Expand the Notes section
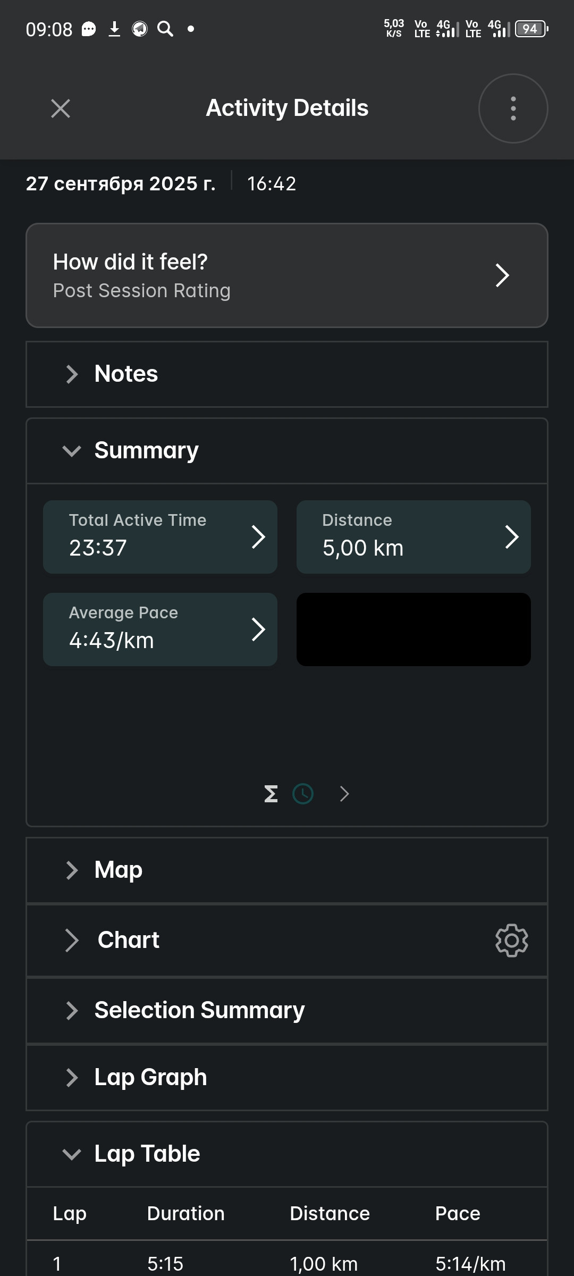Screen dimensions: 574x1276 [x=287, y=374]
